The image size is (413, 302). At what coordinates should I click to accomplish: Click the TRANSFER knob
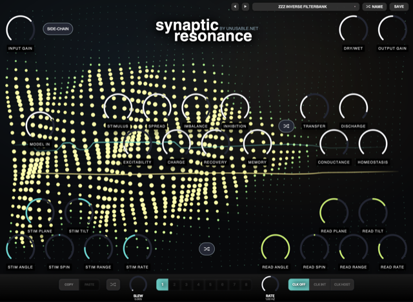tap(314, 107)
